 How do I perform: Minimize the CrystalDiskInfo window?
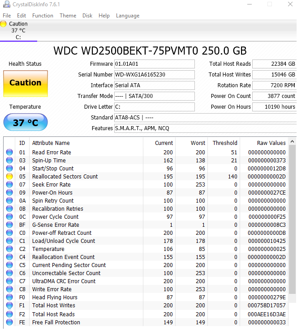pyautogui.click(x=250, y=4)
